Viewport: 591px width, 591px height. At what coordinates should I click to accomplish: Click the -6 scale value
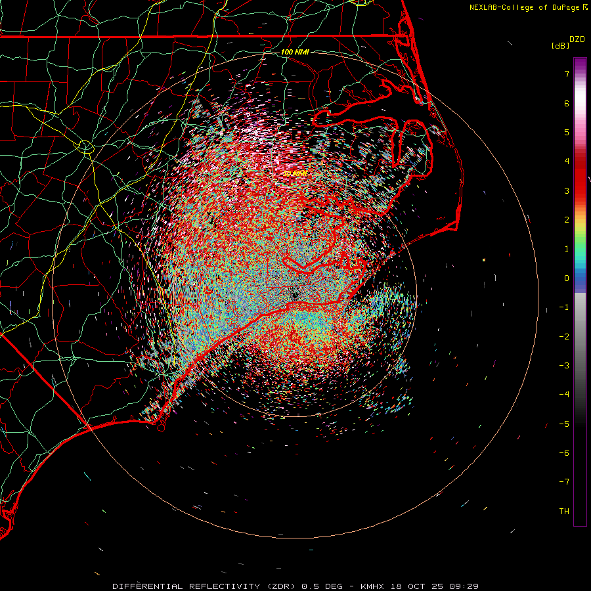[564, 453]
